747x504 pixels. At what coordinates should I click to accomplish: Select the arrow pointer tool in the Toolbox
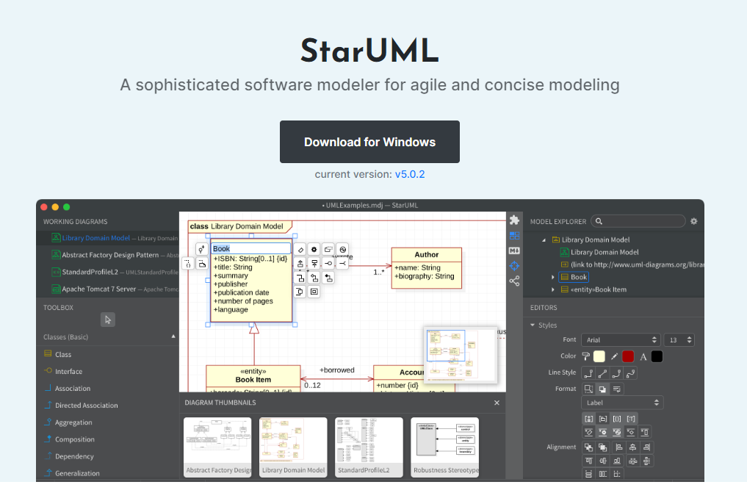pos(108,320)
